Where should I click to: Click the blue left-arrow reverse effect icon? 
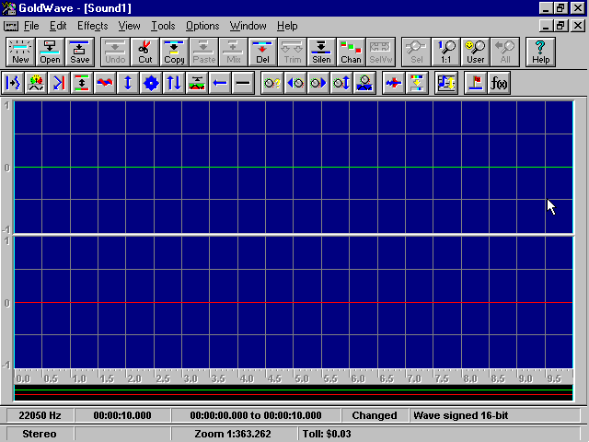pyautogui.click(x=220, y=83)
